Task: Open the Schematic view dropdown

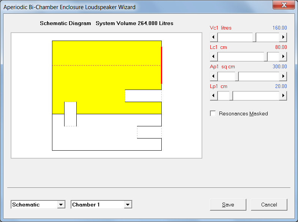Action: pos(61,205)
